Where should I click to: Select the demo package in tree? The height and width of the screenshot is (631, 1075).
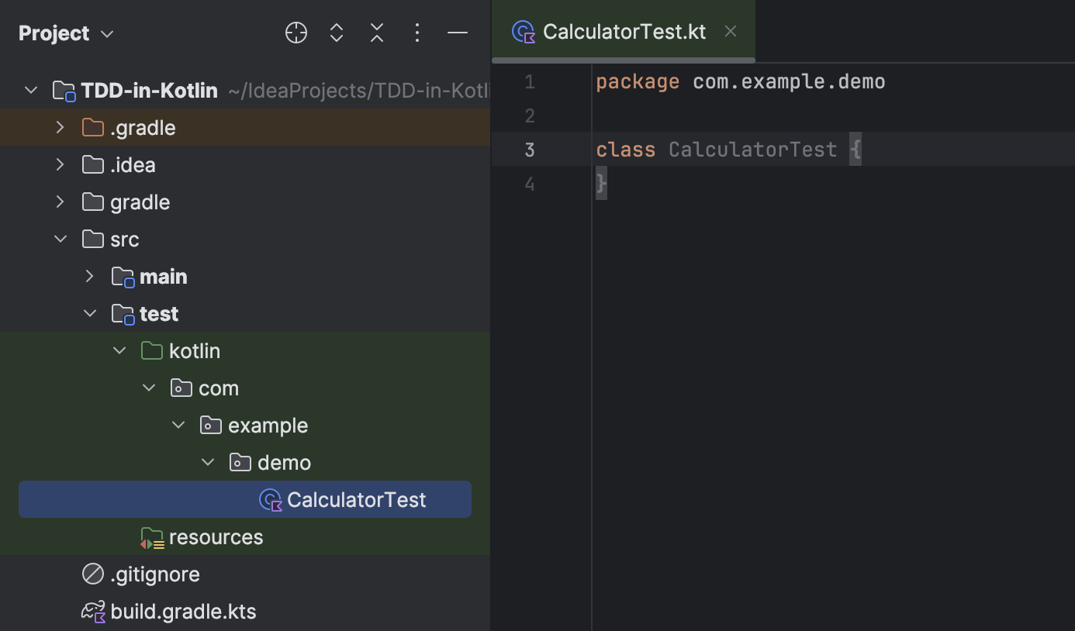[284, 463]
